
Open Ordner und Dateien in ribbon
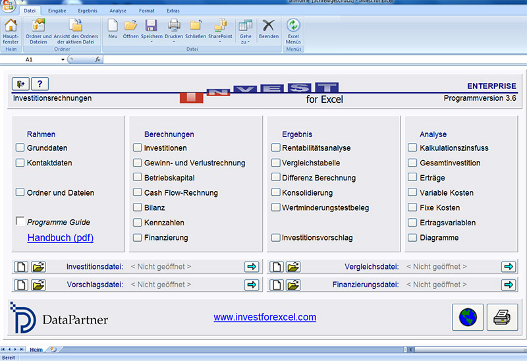39,26
